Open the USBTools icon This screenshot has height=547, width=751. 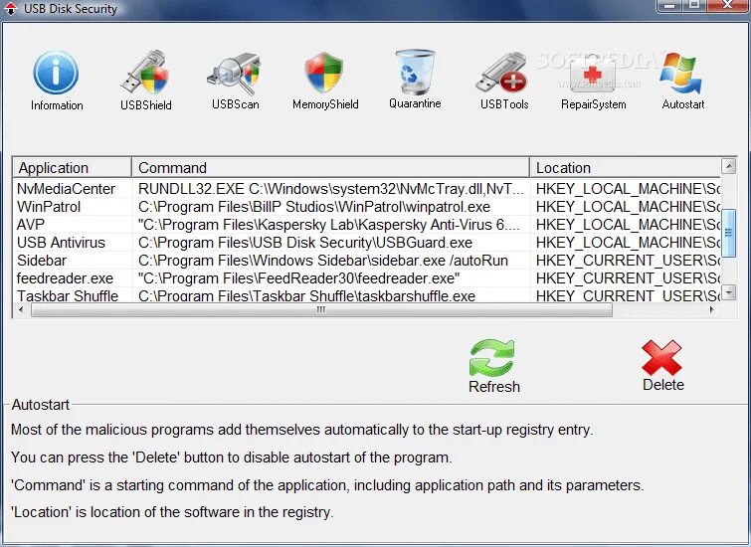[x=502, y=73]
